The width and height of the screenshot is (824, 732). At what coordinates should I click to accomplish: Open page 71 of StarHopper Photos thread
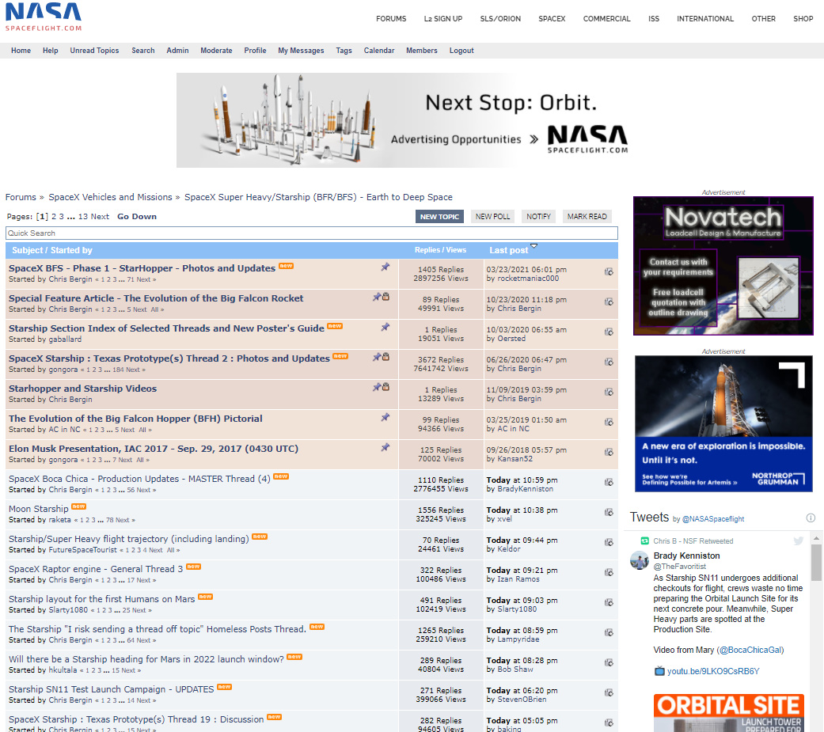point(131,279)
